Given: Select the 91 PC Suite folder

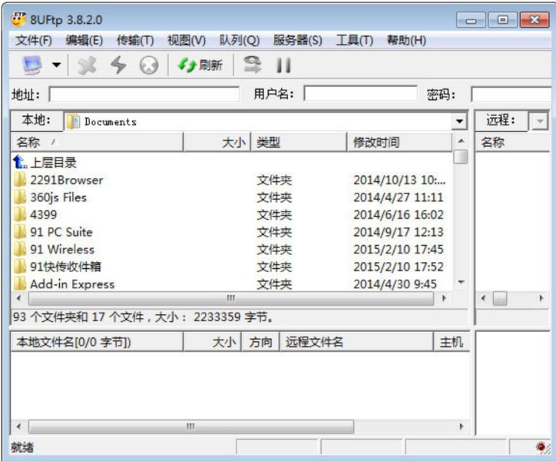Looking at the screenshot, I should pyautogui.click(x=61, y=232).
